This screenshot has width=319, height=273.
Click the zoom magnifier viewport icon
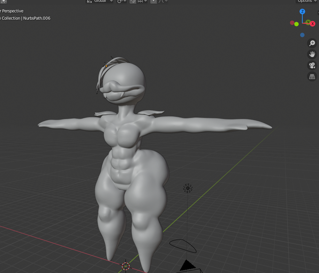coord(312,43)
